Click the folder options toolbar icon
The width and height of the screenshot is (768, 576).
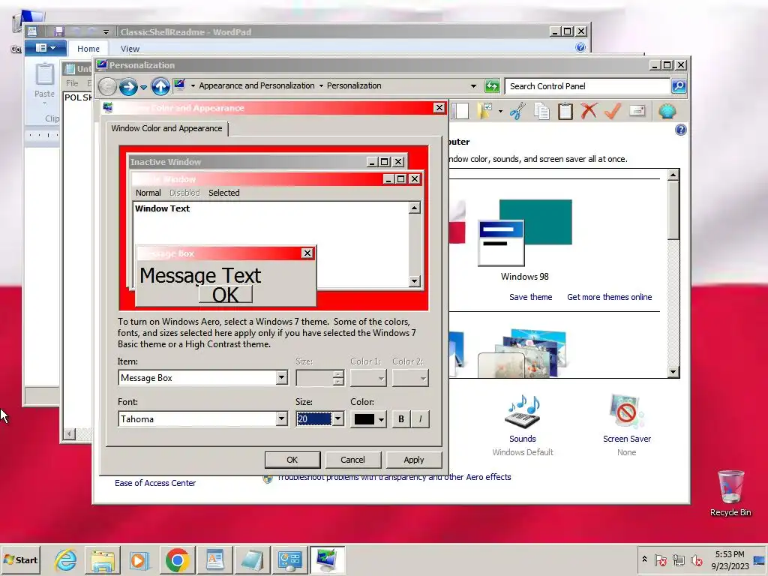click(x=485, y=111)
